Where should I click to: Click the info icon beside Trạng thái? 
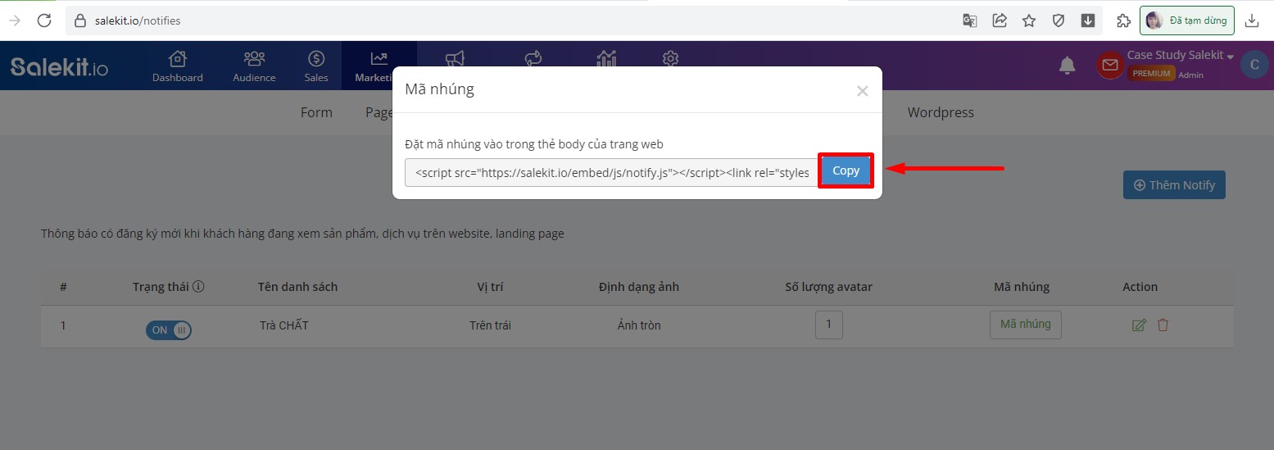tap(198, 287)
